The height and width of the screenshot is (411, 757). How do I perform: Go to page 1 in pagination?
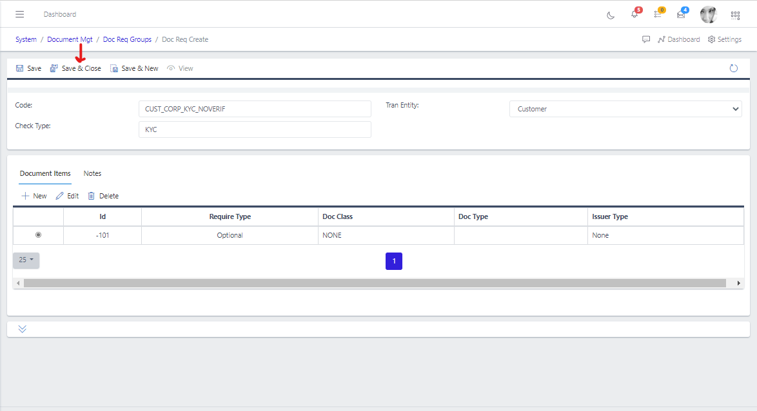pos(394,261)
